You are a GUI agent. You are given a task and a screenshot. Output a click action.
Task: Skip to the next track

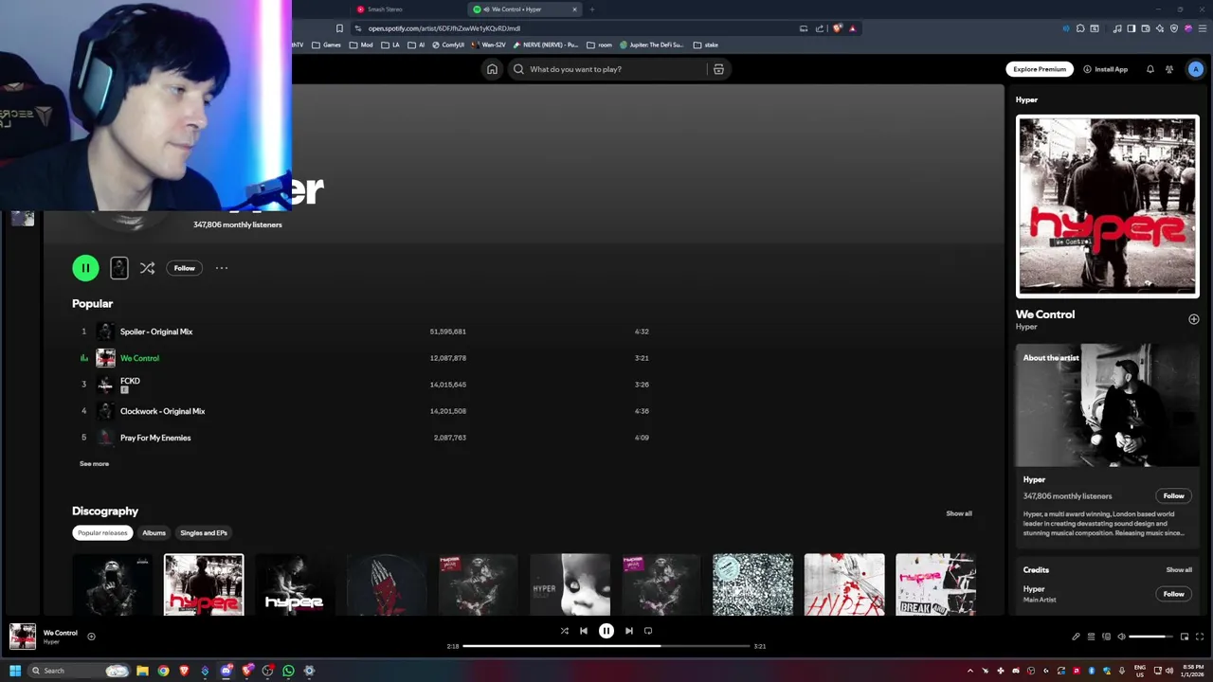coord(628,631)
